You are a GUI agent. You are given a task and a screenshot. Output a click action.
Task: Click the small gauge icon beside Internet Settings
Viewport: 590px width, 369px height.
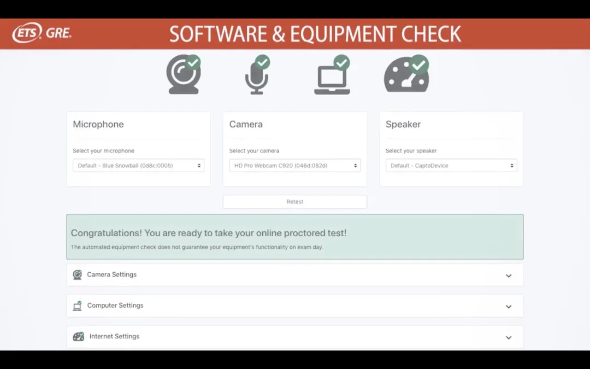coord(79,336)
